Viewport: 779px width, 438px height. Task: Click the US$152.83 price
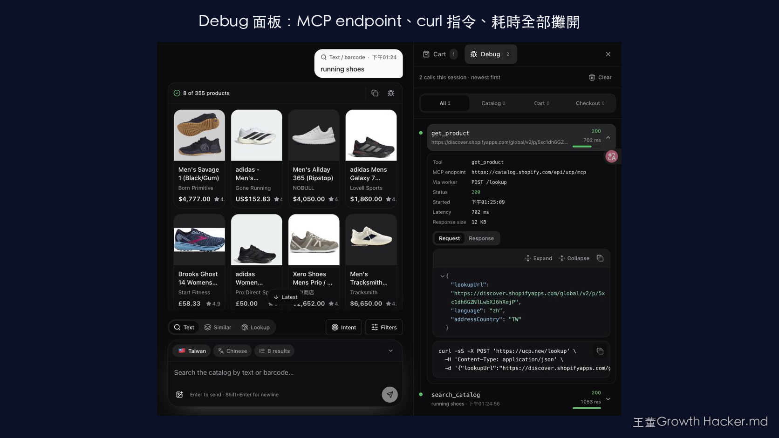[x=253, y=199]
